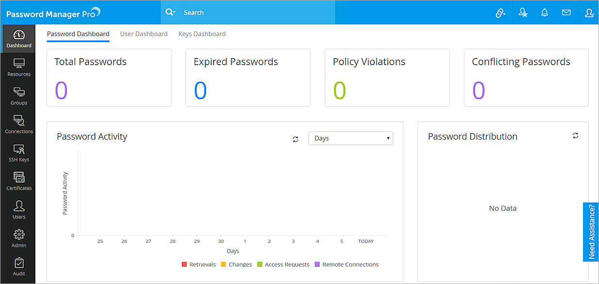Refresh the Password Activity chart
The height and width of the screenshot is (284, 599).
click(295, 139)
